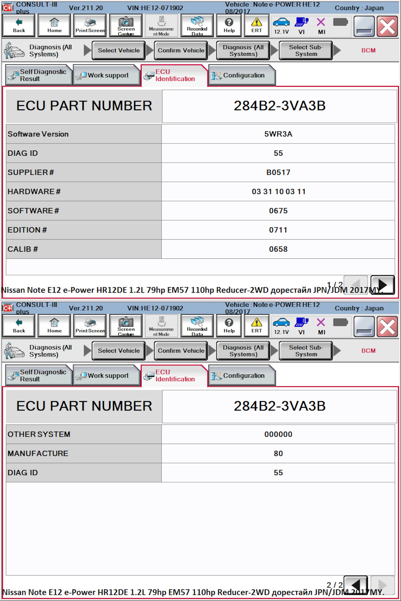This screenshot has height=601, width=401.
Task: Click Select Sub-System in the page 1/2 window
Action: click(x=306, y=51)
